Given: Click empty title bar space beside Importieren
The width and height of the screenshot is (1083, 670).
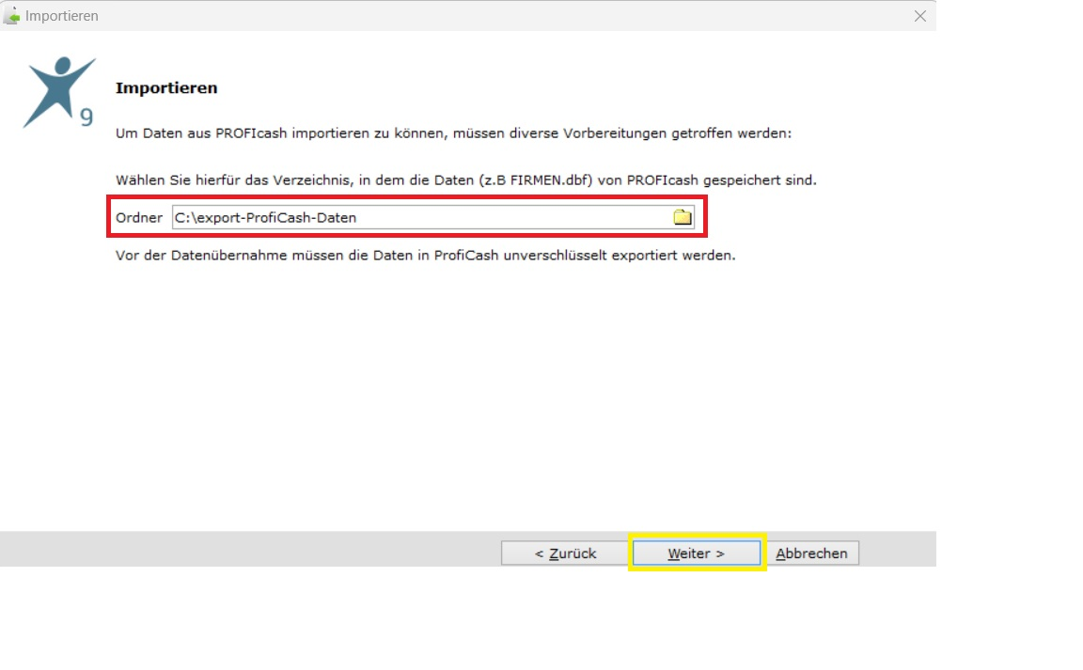Looking at the screenshot, I should tap(504, 16).
